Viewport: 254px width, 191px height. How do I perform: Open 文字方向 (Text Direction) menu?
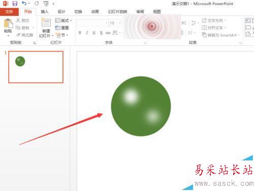[214, 20]
